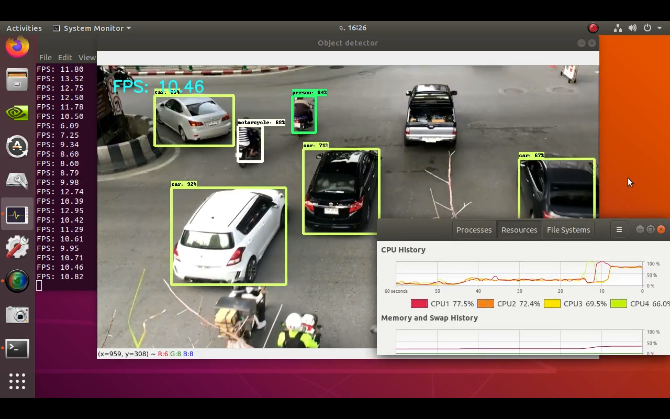The width and height of the screenshot is (670, 419).
Task: Open the File Systems tab
Action: (568, 229)
